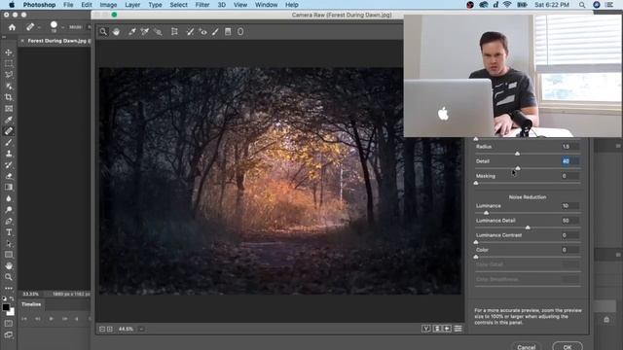
Task: Select the Horizontal Type tool
Action: coord(9,232)
